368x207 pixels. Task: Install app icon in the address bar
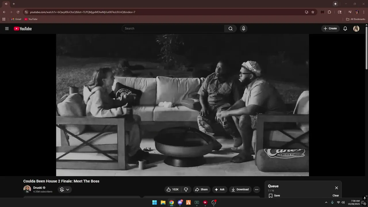(x=306, y=12)
